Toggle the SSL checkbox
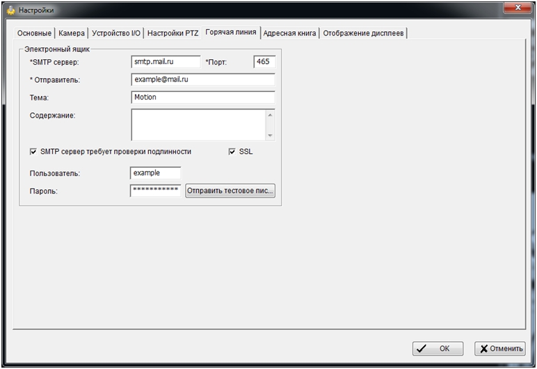This screenshot has width=537, height=369. [232, 151]
